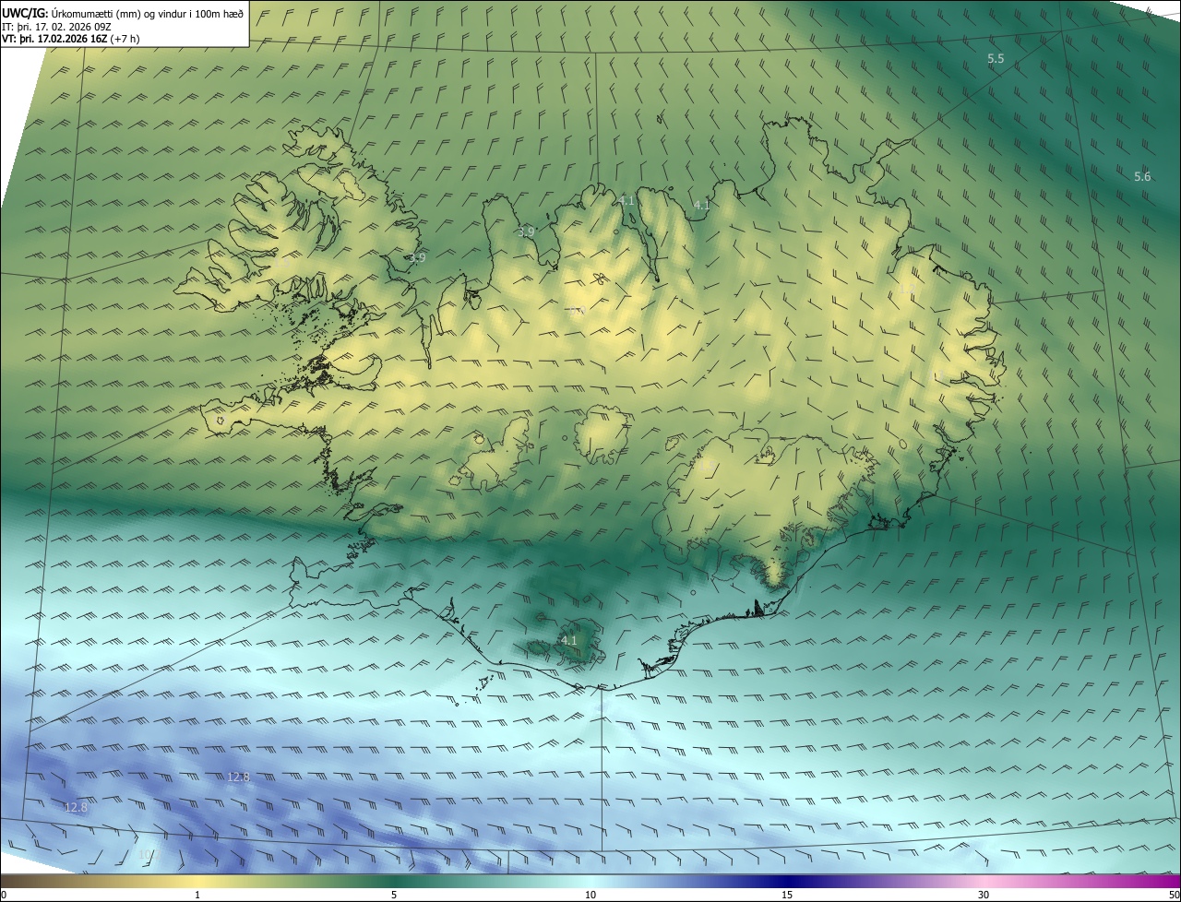Image resolution: width=1181 pixels, height=902 pixels.
Task: Click the colorbar tick labeled 30
Action: point(984,895)
